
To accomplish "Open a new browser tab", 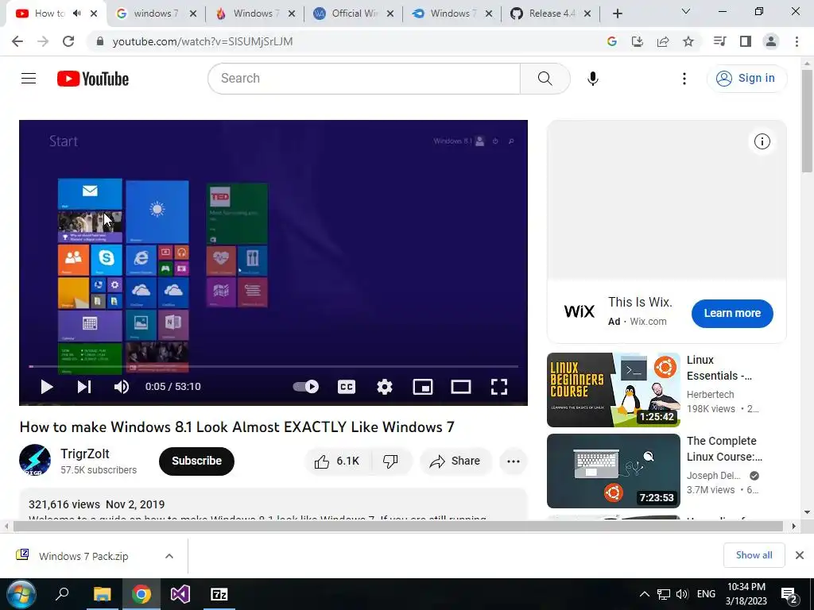I will pos(617,14).
